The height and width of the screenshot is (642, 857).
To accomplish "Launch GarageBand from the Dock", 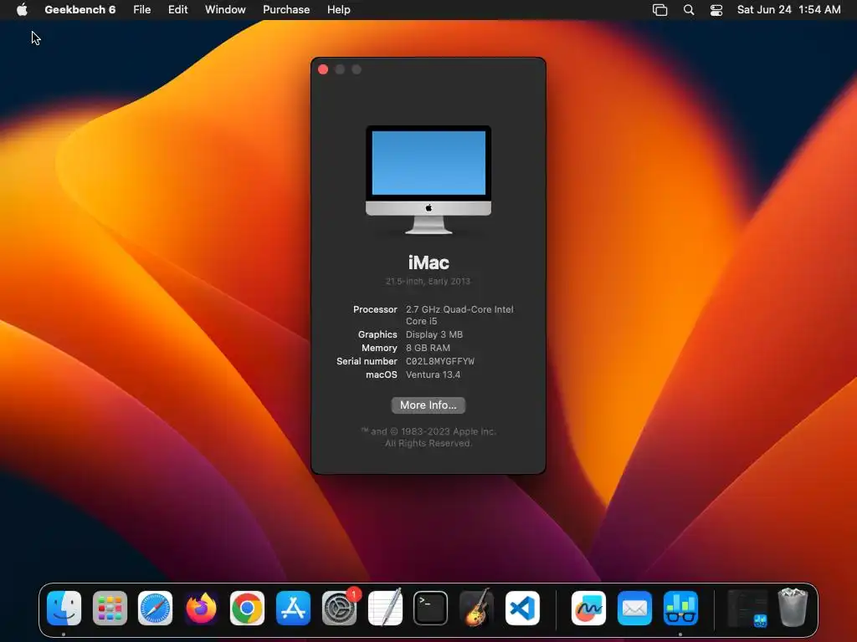I will coord(476,609).
